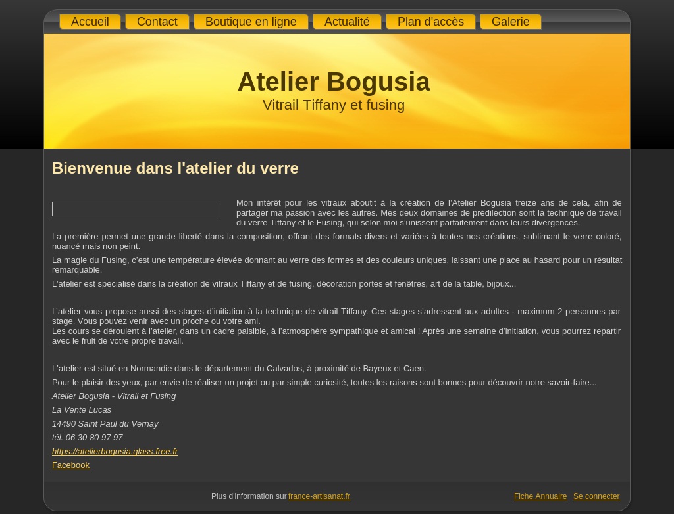The width and height of the screenshot is (674, 514).
Task: Go to the Contact page
Action: tap(157, 22)
